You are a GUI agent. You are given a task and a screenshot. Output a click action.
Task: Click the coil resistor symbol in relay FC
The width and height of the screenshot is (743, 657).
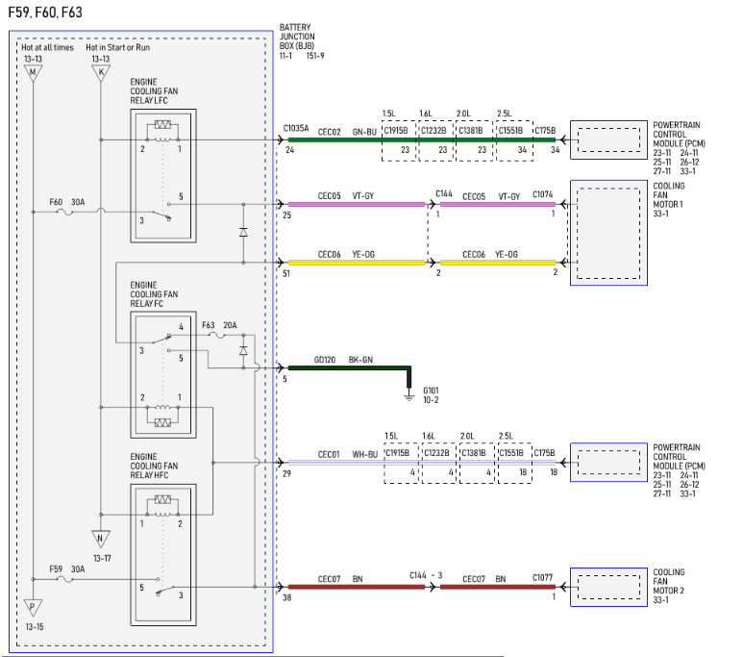tap(162, 422)
